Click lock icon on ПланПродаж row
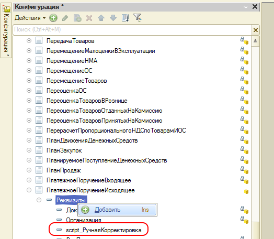This screenshot has height=239, width=274. click(x=242, y=169)
